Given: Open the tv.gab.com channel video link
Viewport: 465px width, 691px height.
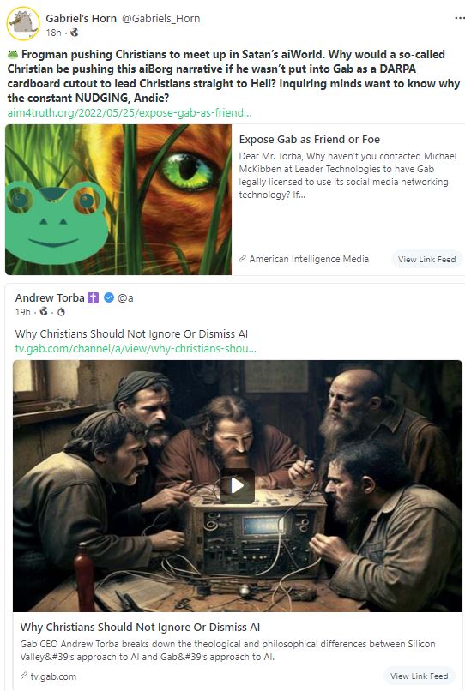Looking at the screenshot, I should tap(136, 349).
